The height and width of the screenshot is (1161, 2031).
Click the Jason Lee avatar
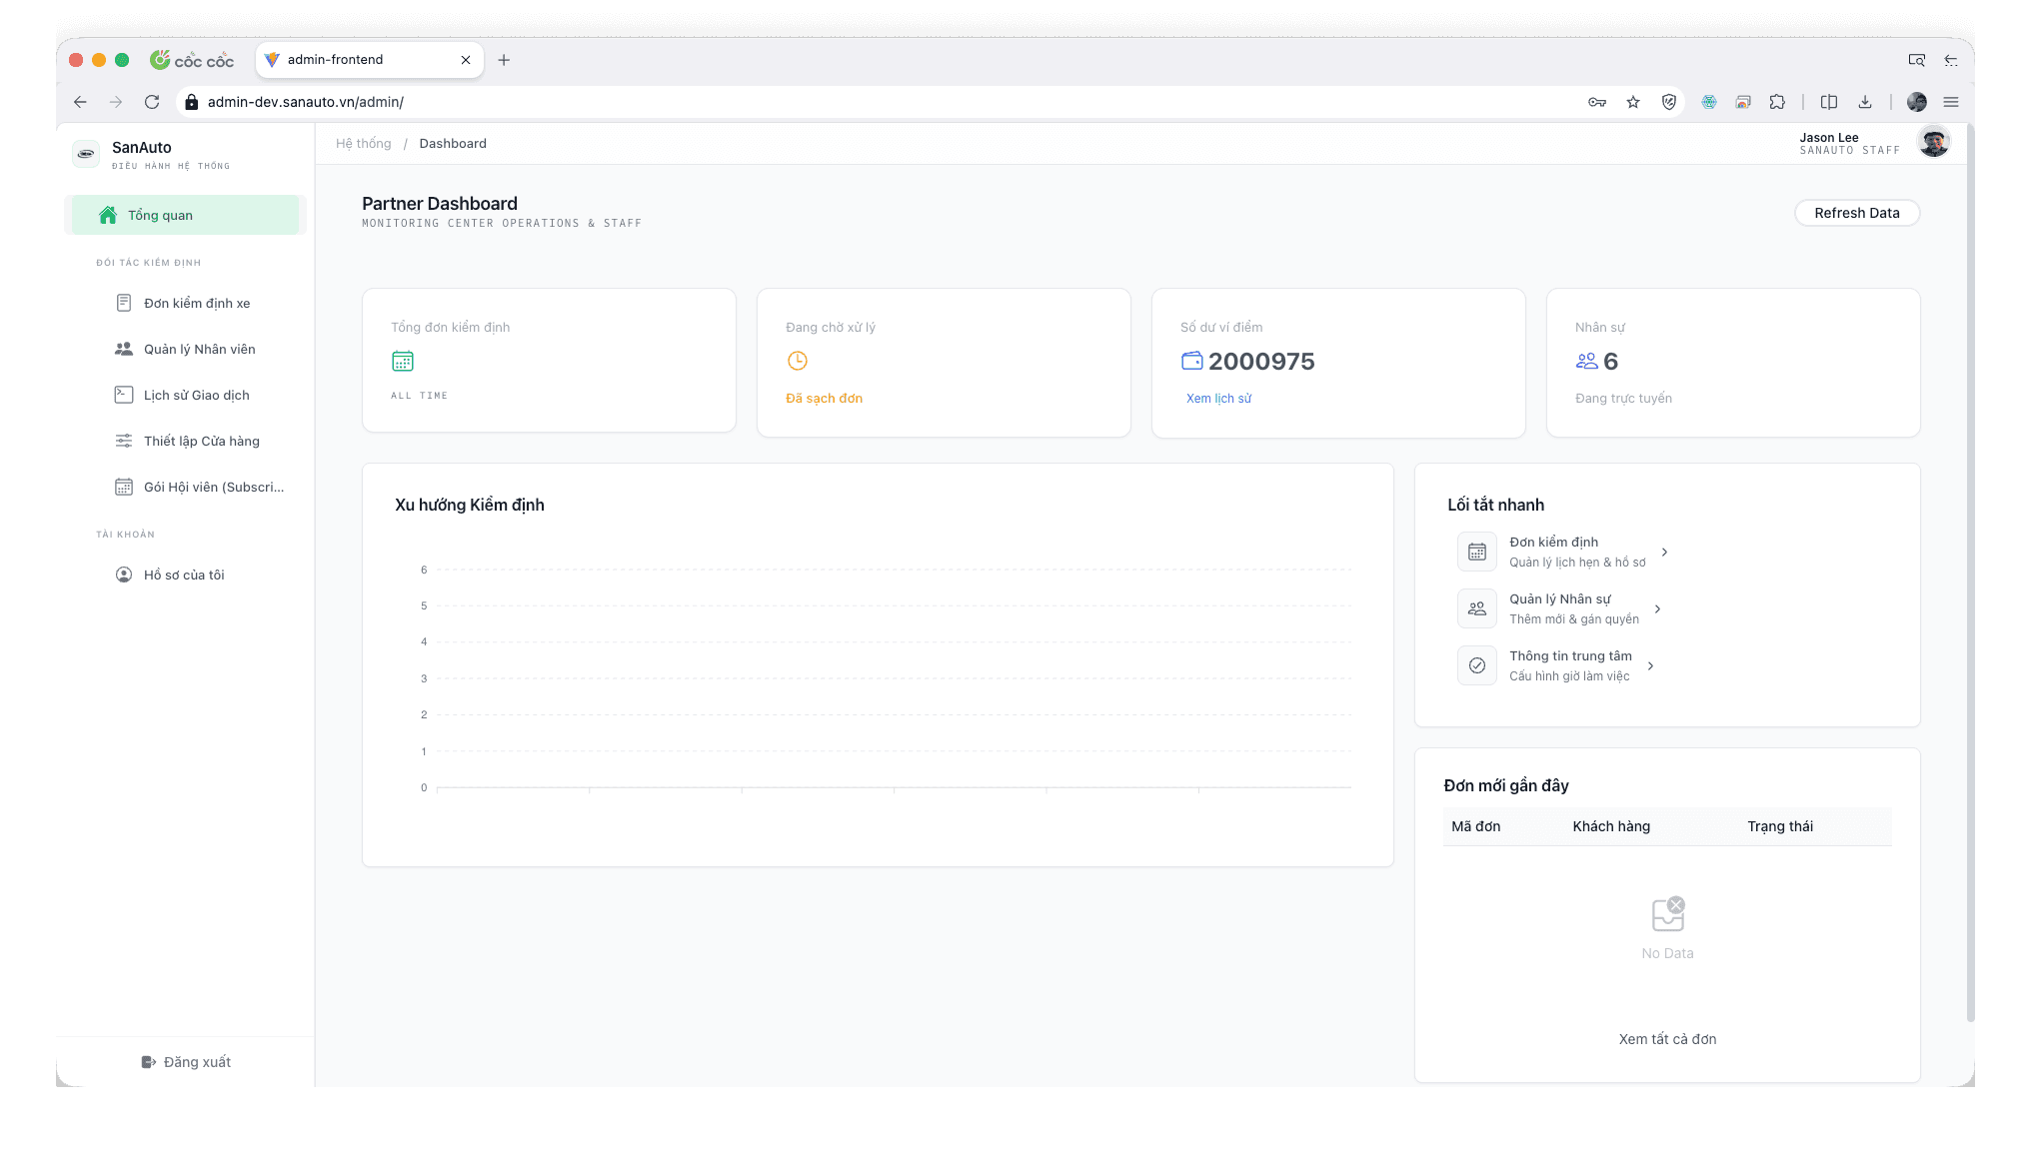1934,143
